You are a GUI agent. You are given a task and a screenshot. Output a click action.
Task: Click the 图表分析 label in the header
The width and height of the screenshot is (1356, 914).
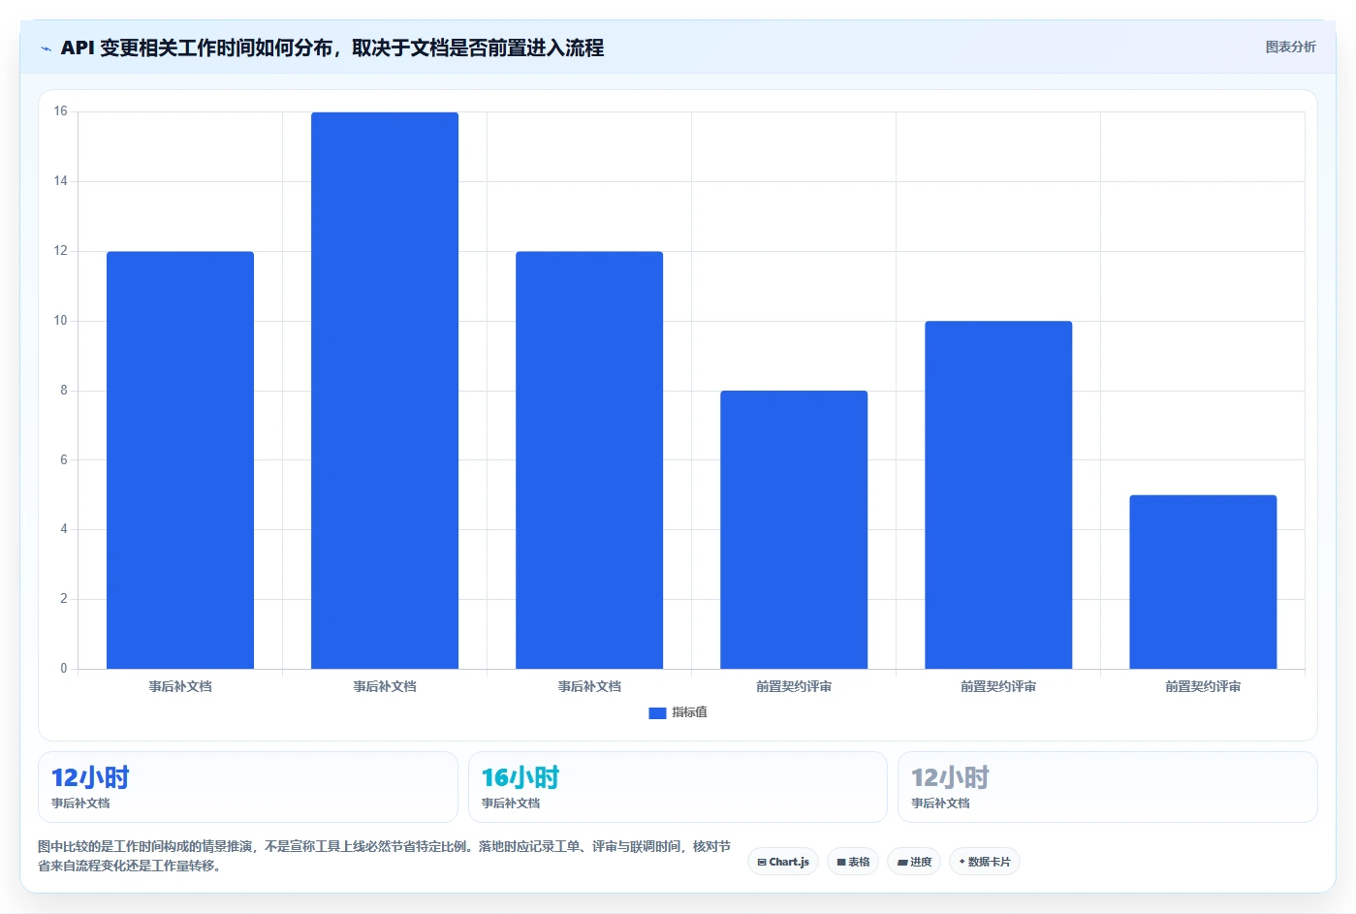click(1290, 47)
